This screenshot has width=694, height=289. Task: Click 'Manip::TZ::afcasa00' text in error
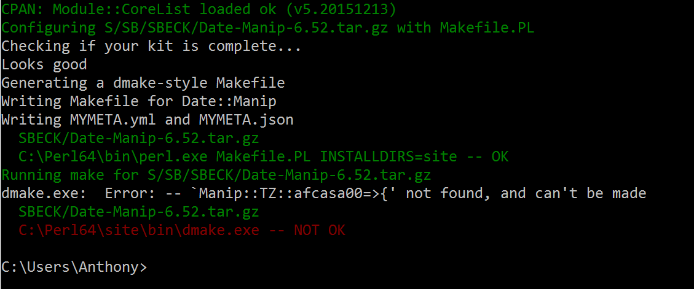click(281, 193)
